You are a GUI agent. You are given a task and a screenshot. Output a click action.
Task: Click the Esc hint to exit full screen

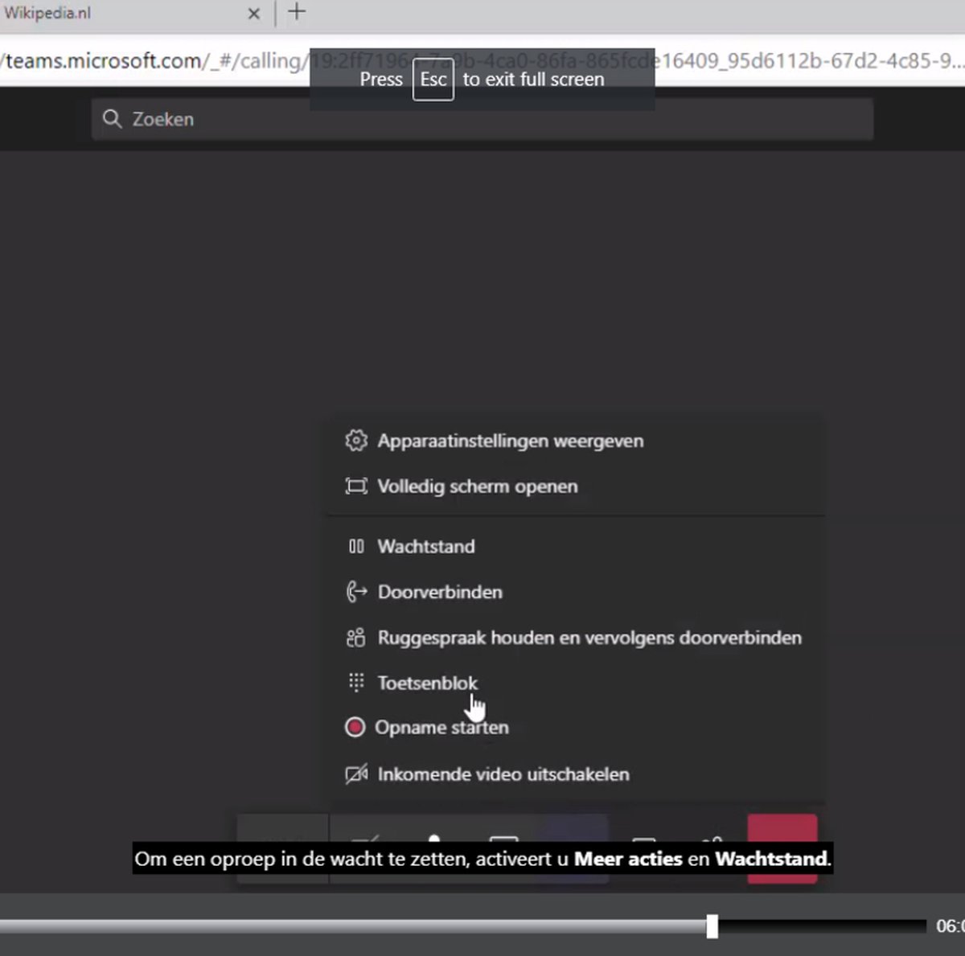tap(433, 79)
